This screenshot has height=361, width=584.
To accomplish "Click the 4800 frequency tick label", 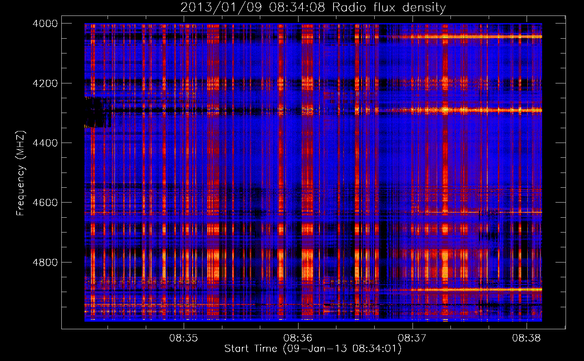I will pos(45,262).
